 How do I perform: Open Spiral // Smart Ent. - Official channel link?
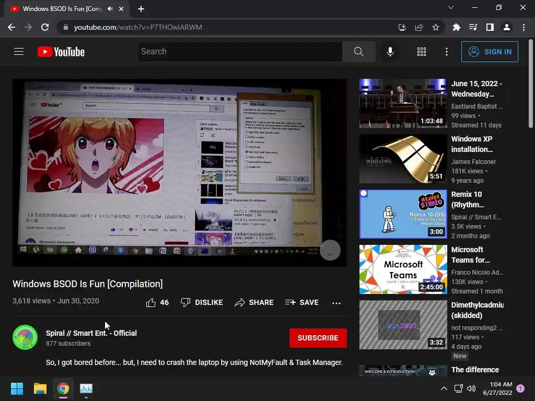click(x=91, y=333)
